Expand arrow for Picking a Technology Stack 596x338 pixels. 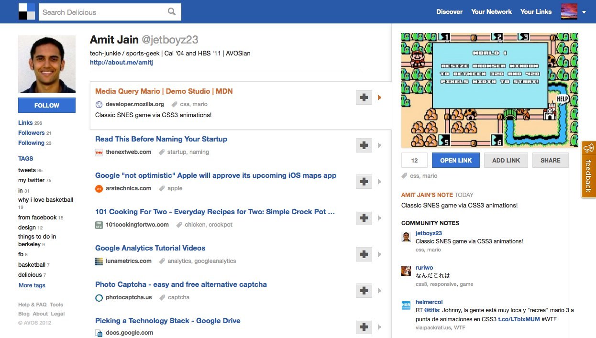[380, 327]
